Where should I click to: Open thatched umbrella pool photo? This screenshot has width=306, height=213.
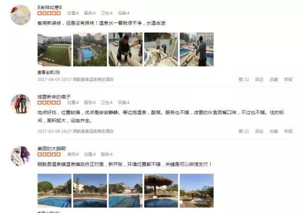161,191
